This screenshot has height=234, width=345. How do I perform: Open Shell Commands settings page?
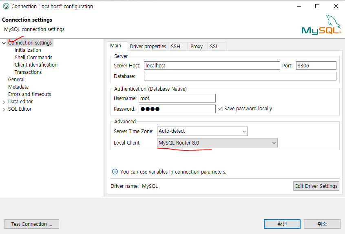pyautogui.click(x=33, y=58)
